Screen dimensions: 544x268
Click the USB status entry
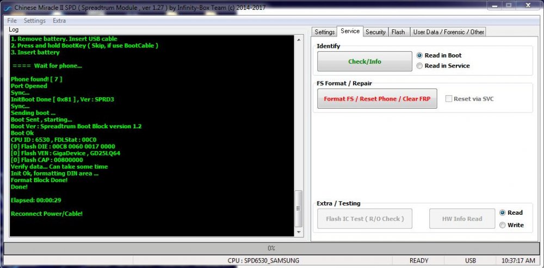tap(471, 260)
